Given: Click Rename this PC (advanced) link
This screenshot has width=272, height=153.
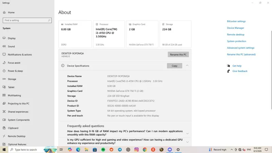Looking at the screenshot, I should coord(241,54).
